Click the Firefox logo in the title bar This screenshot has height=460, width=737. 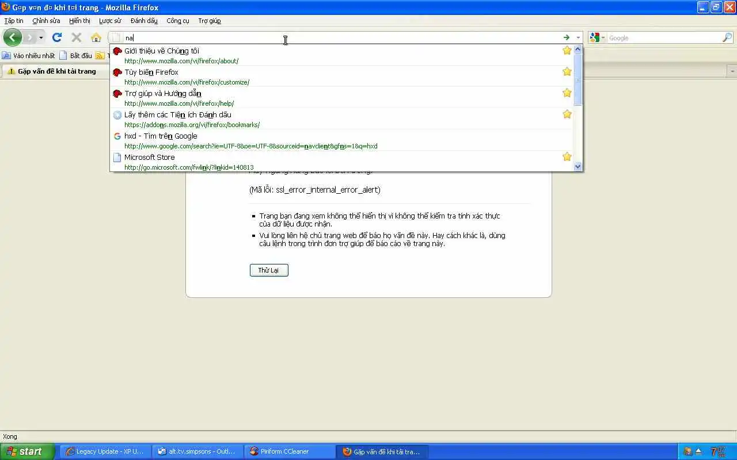tap(6, 7)
